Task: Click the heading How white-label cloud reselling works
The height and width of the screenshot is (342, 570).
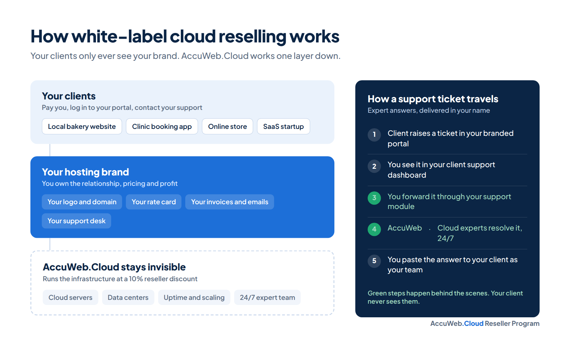Action: point(185,36)
